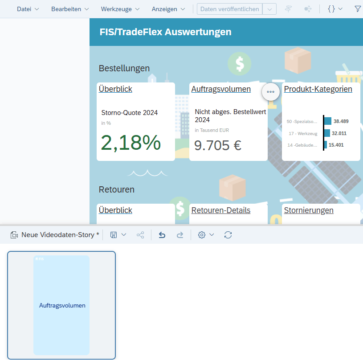Expand the curly braces dropdown chevron
The width and height of the screenshot is (363, 361).
[x=340, y=9]
